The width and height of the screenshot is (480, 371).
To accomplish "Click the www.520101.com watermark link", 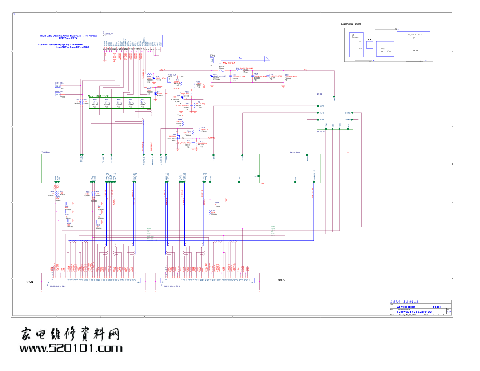I will coord(71,348).
